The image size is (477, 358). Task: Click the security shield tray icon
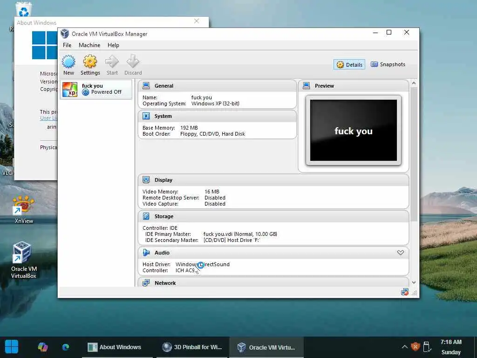coord(415,347)
